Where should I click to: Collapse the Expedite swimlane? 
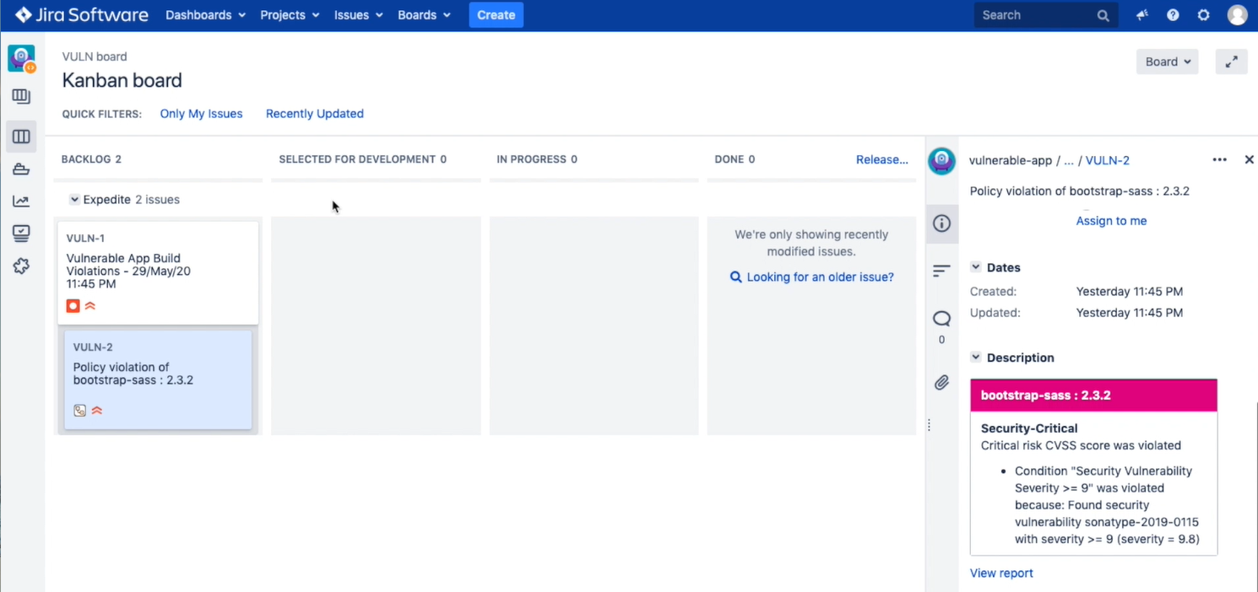click(74, 200)
